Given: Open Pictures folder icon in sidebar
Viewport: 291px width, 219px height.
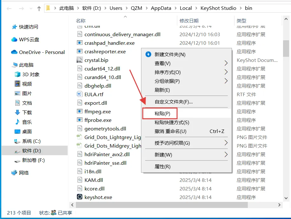Looking at the screenshot, I should (17, 93).
